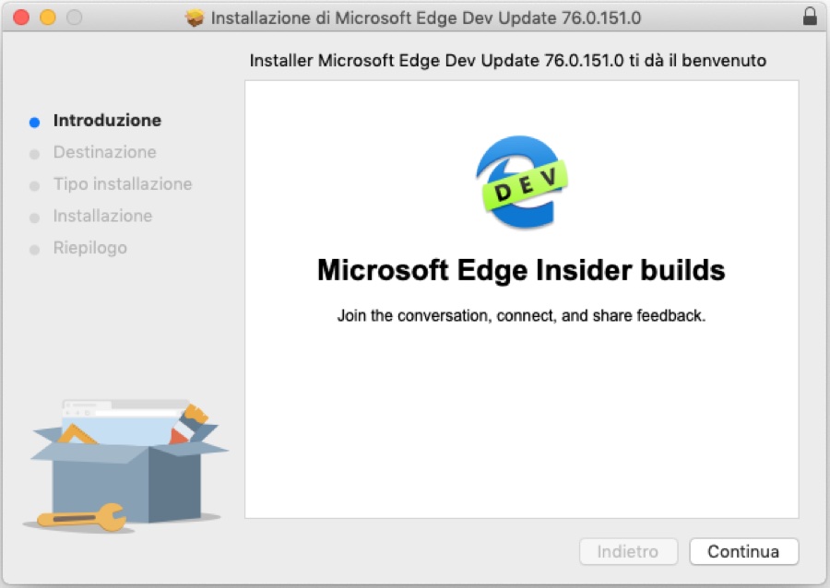Minimize the installer with yellow button
830x588 pixels.
pyautogui.click(x=48, y=17)
